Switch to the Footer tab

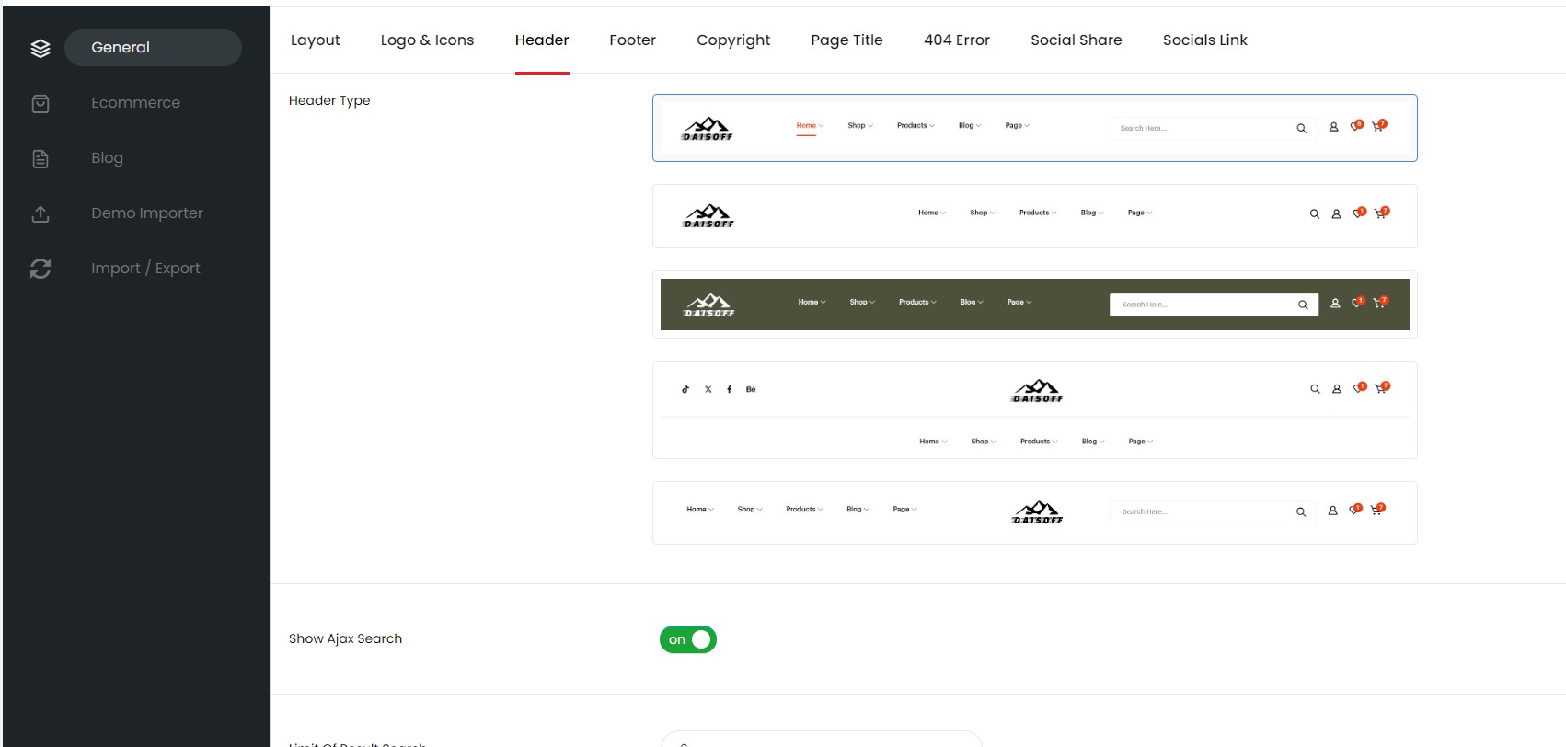pos(632,40)
